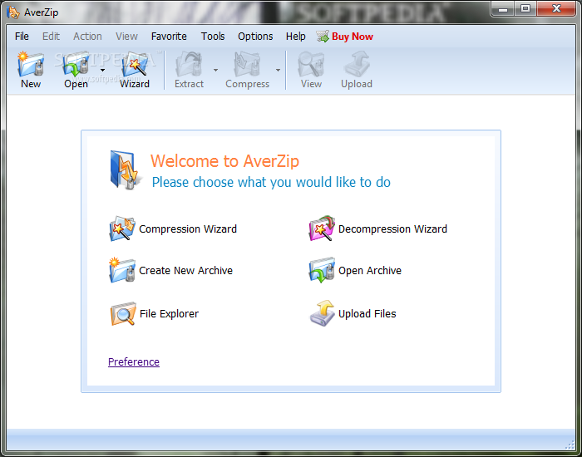Viewport: 582px width, 457px height.
Task: Expand the Compress button dropdown arrow
Action: 278,70
